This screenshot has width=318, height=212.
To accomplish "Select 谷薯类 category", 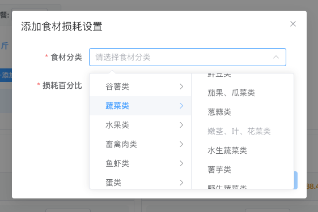I will [141, 86].
